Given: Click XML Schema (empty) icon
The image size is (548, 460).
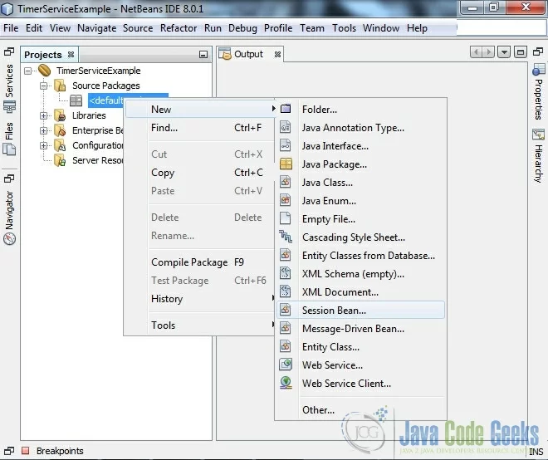Looking at the screenshot, I should pos(286,273).
